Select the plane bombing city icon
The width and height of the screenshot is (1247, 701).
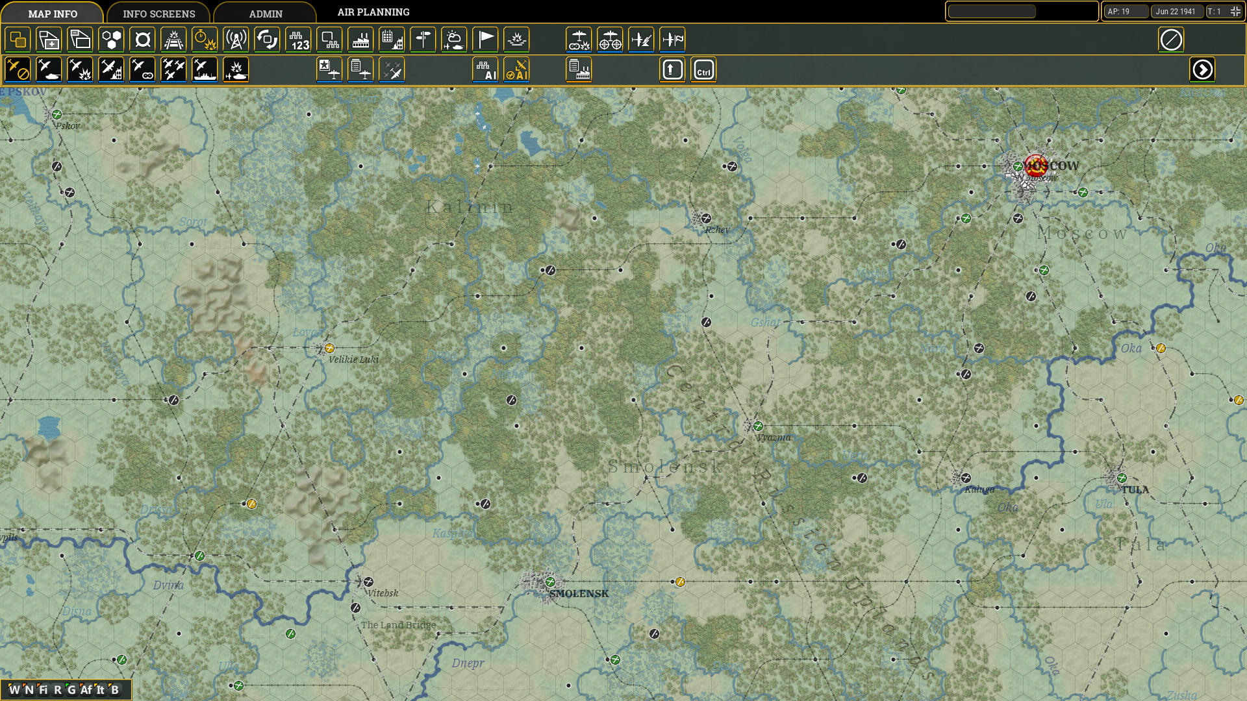tap(111, 69)
